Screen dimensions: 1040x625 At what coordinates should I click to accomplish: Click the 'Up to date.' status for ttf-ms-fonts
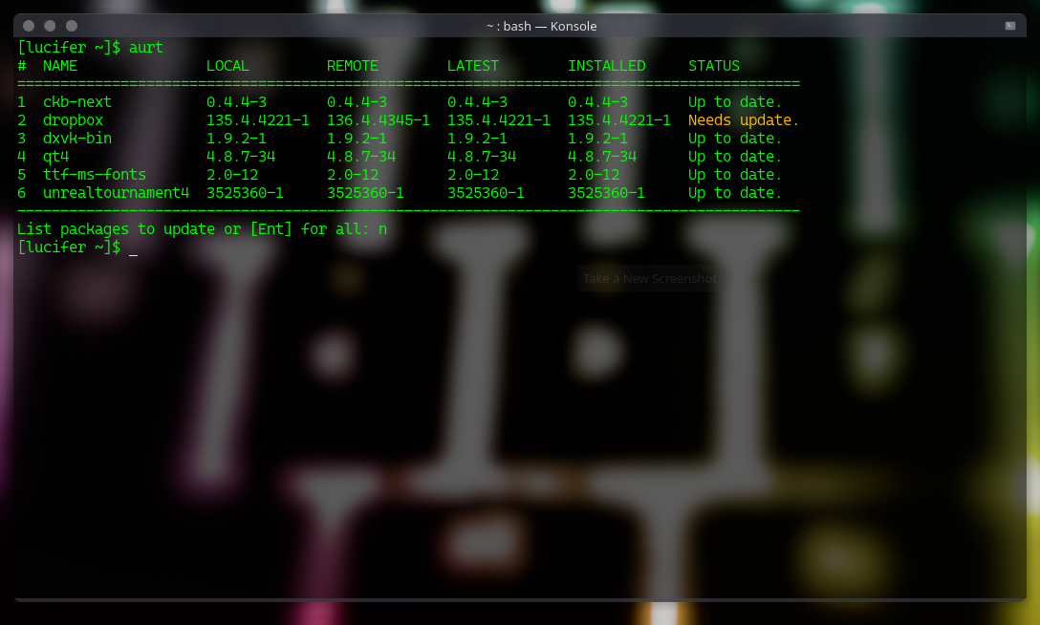735,174
